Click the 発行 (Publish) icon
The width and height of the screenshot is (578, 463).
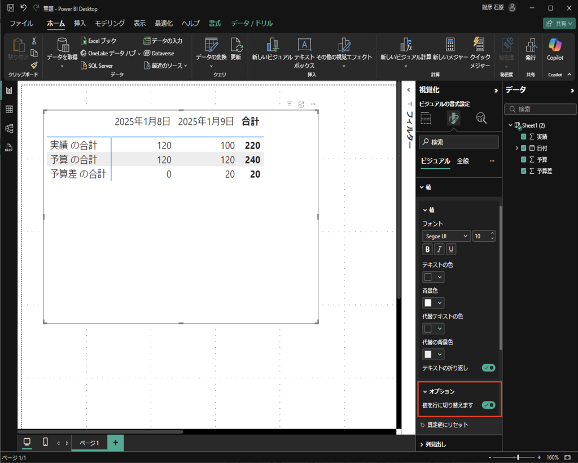pos(531,48)
